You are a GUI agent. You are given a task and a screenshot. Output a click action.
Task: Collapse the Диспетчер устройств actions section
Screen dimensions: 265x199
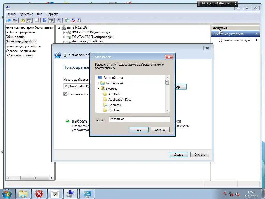(256, 34)
